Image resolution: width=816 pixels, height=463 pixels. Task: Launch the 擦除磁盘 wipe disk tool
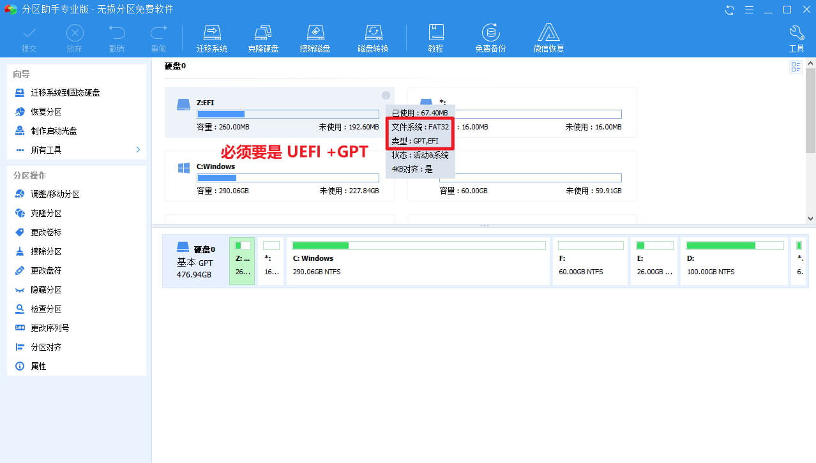click(x=315, y=37)
